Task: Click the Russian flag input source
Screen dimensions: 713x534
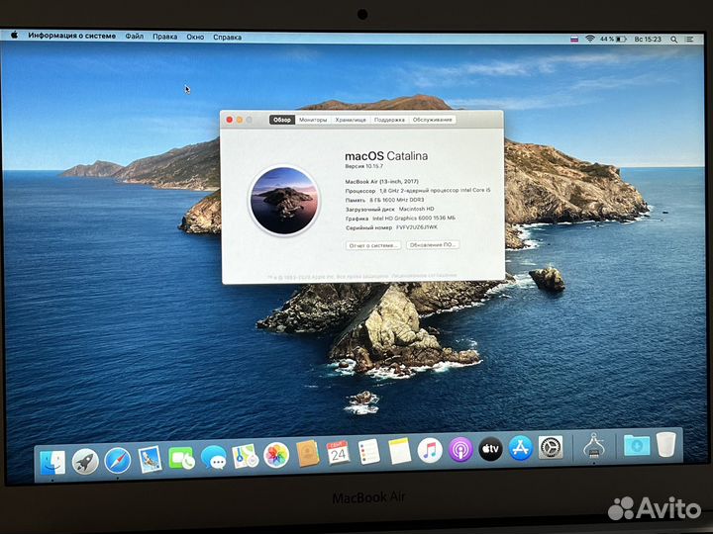Action: pos(574,39)
